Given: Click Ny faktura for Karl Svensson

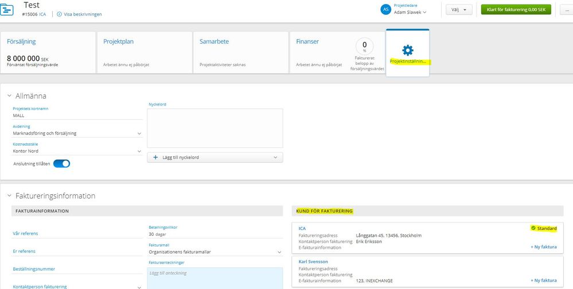Looking at the screenshot, I should click(544, 280).
